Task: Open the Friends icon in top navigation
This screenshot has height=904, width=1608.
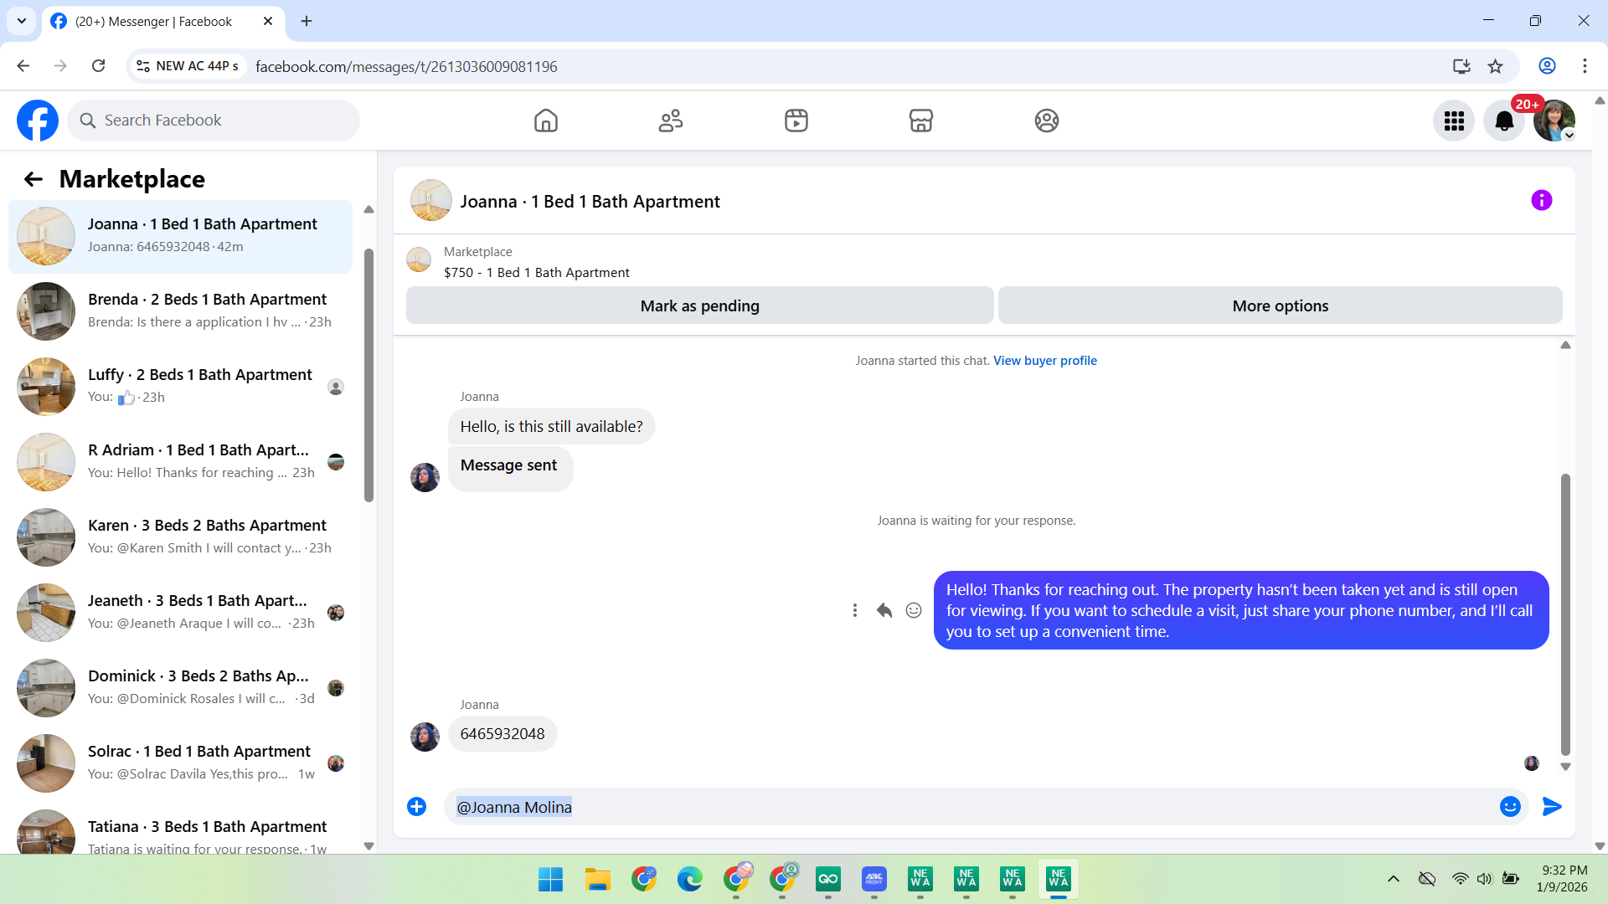Action: point(670,121)
